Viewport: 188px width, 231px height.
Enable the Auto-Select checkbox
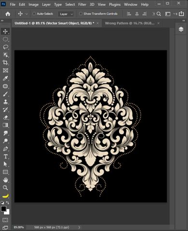[x=34, y=14]
